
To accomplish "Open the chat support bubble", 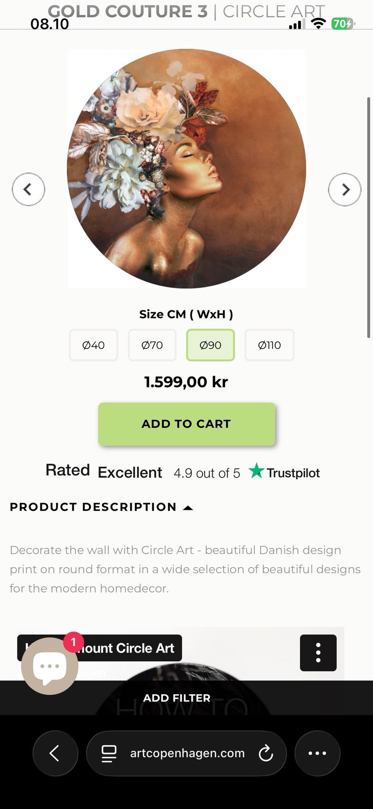I will [x=50, y=666].
